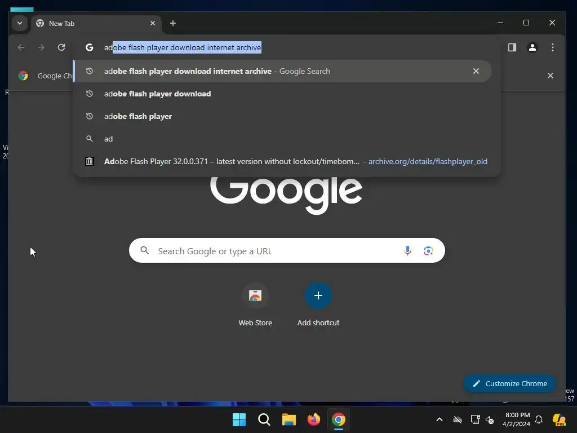
Task: Open the tab search dropdown arrow
Action: click(x=20, y=23)
